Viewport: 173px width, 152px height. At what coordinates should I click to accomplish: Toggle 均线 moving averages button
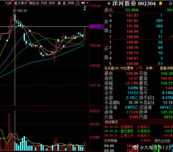tap(44, 3)
